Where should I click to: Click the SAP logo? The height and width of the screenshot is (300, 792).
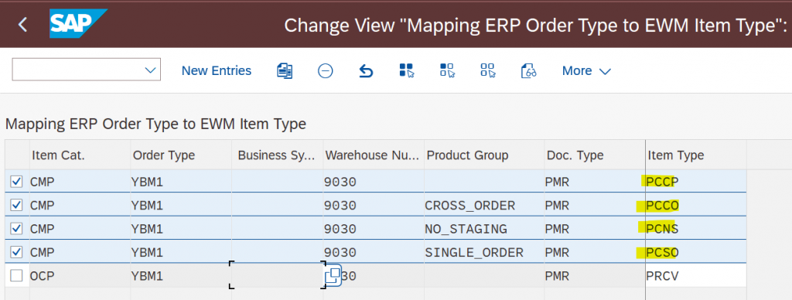point(78,23)
